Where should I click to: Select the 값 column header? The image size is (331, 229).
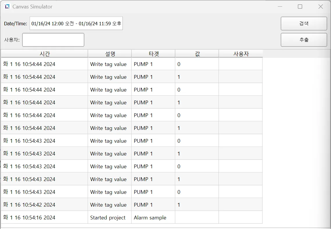click(x=197, y=54)
